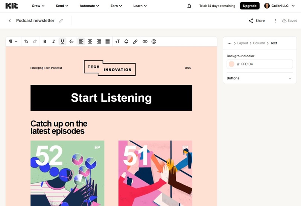Open the text color droplet tool
301x206 pixels.
click(126, 41)
